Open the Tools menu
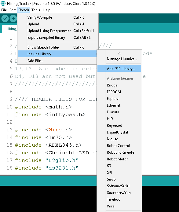The height and width of the screenshot is (212, 179). tap(36, 10)
